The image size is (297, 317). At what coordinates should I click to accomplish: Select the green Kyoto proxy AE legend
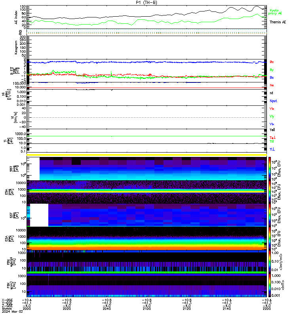point(275,12)
